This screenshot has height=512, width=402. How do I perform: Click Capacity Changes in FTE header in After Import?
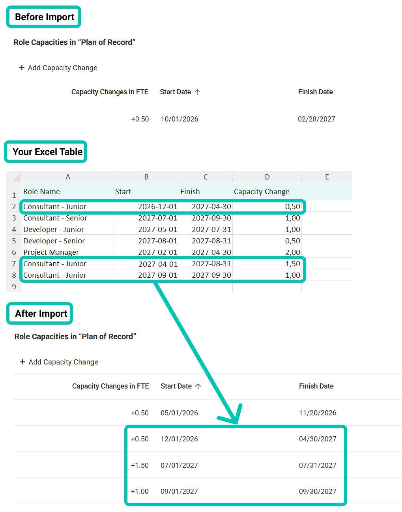(x=110, y=386)
